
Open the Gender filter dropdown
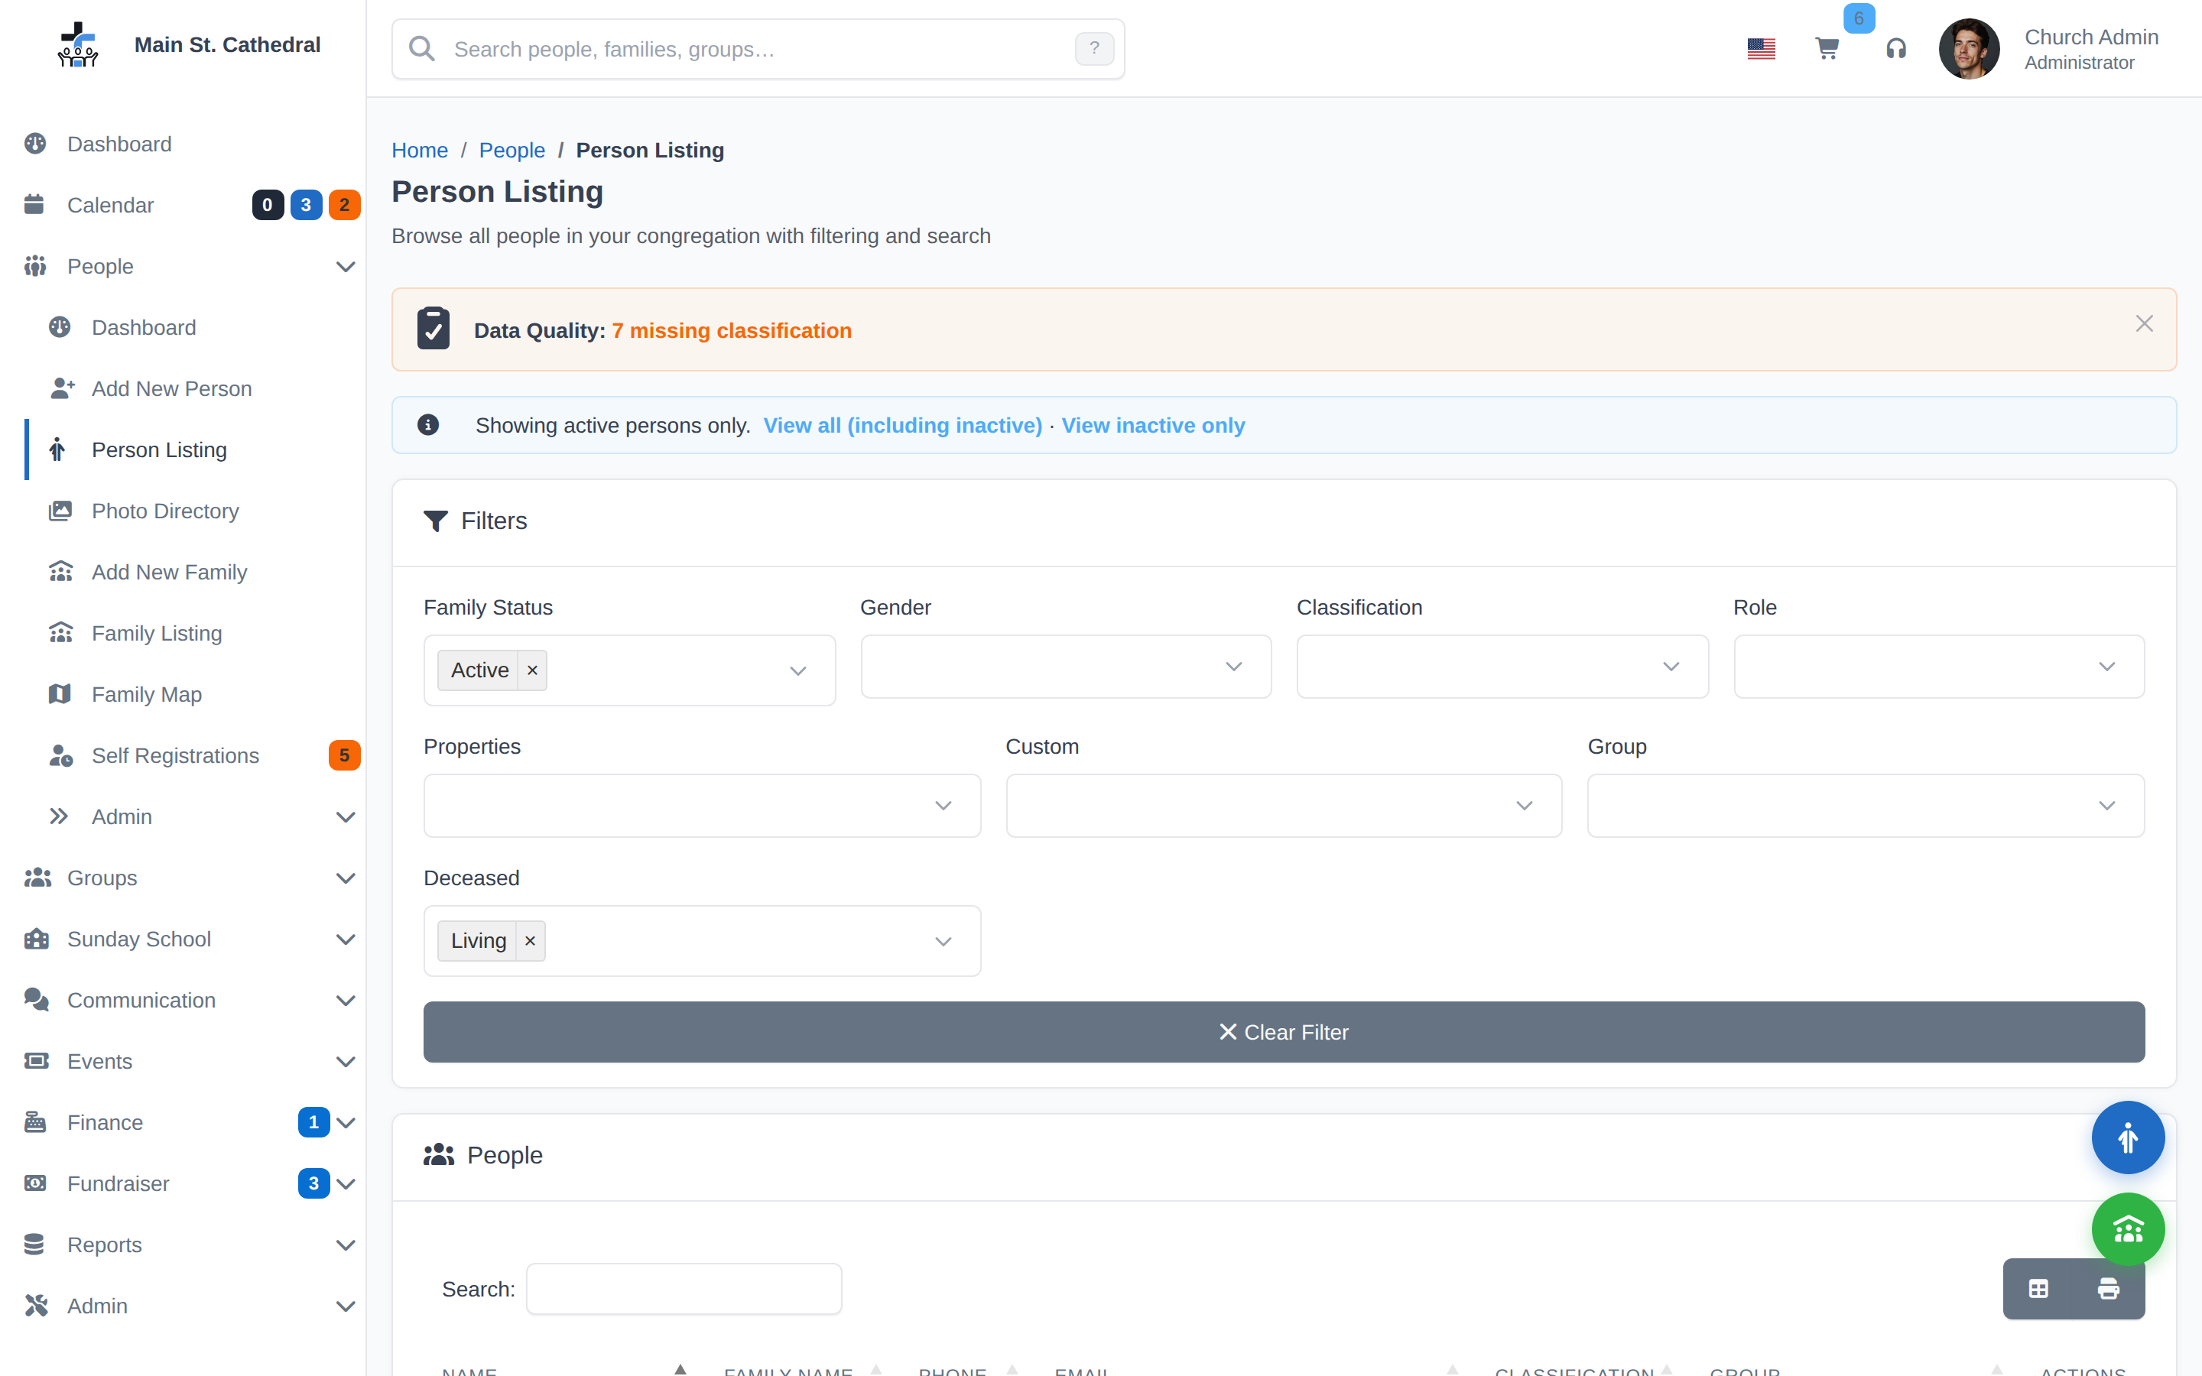click(x=1066, y=666)
